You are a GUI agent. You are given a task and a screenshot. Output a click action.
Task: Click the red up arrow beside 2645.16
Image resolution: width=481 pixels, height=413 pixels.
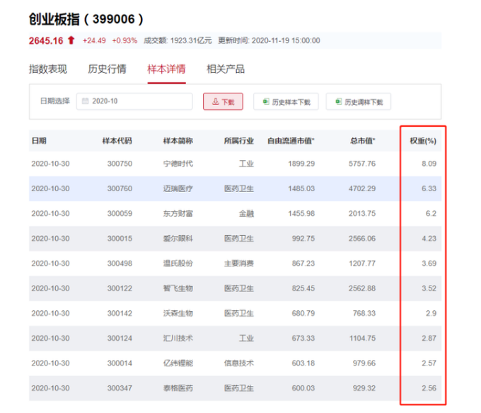coord(71,40)
